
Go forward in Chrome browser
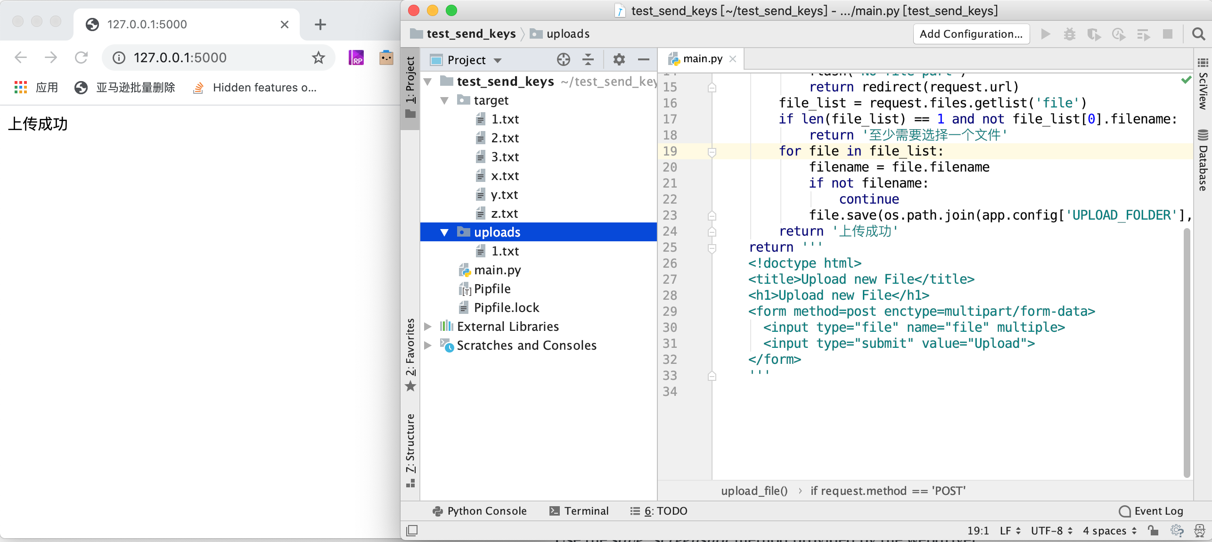click(51, 57)
